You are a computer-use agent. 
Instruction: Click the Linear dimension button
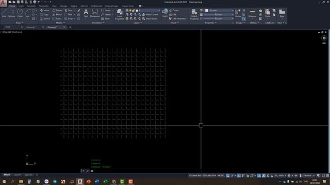point(106,10)
